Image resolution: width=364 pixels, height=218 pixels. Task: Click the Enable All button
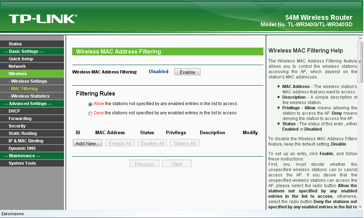[x=120, y=143]
